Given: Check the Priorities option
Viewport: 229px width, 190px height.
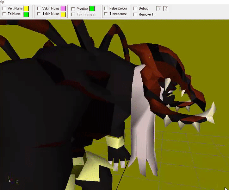Looking at the screenshot, I should 73,9.
